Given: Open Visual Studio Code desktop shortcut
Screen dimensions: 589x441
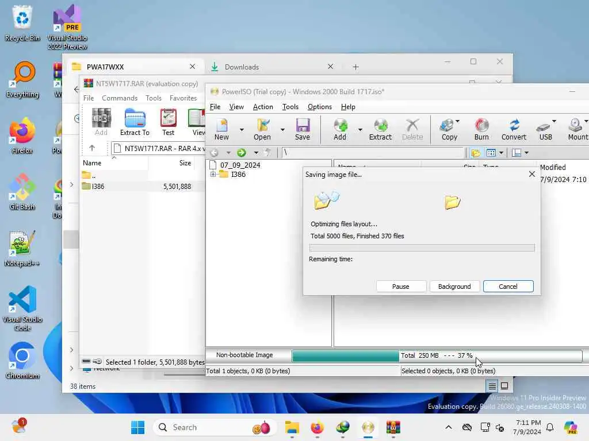Looking at the screenshot, I should 22,308.
